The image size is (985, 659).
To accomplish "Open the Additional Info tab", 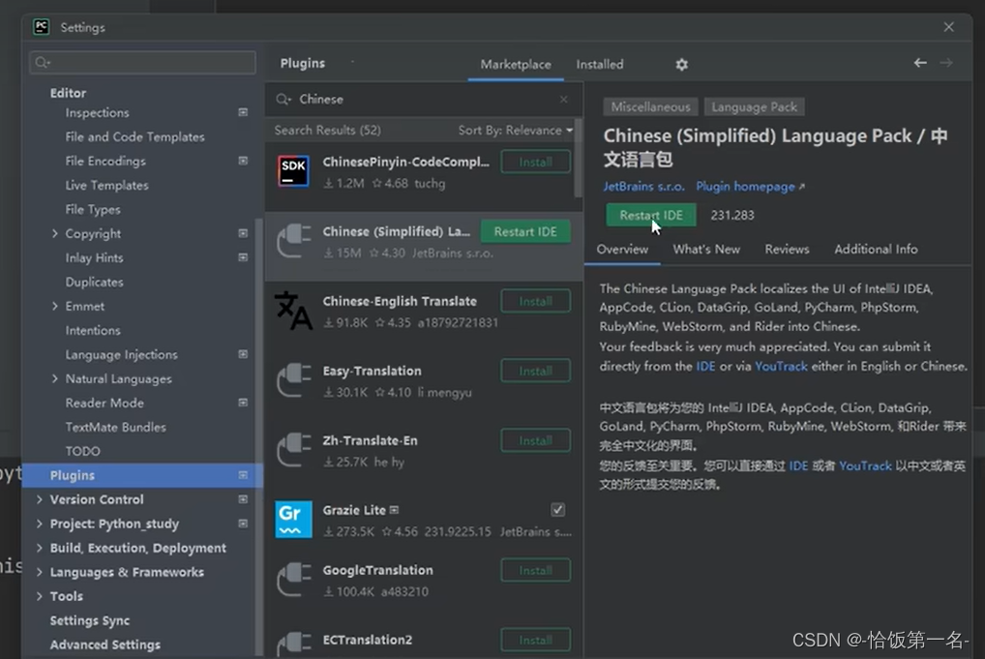I will (x=876, y=250).
